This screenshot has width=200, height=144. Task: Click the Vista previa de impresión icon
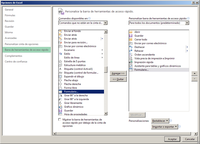pos(131,59)
